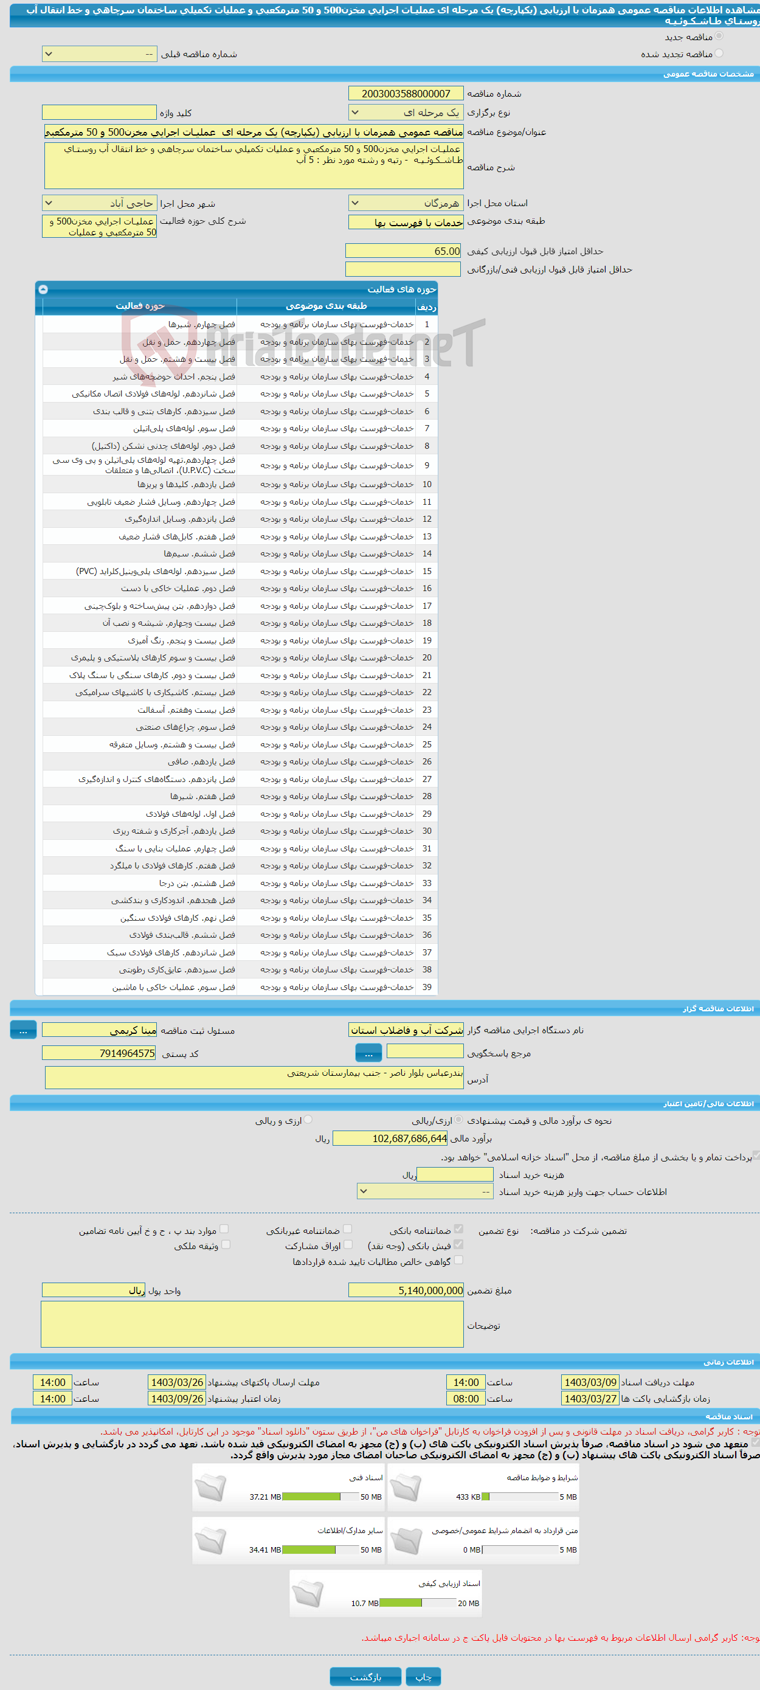Viewport: 760px width, 1690px height.
Task: Select the new tender radio (مناقصه جدید)
Action: [719, 36]
